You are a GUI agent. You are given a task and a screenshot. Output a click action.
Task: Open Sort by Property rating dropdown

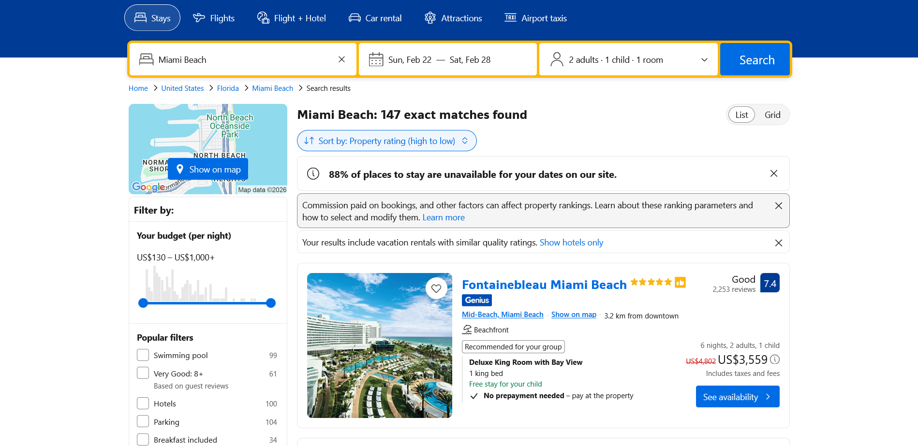point(386,141)
